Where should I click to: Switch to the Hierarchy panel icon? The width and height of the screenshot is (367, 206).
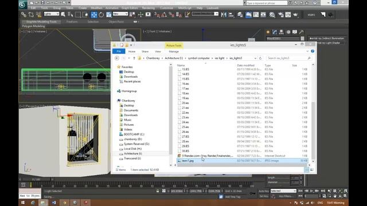click(x=282, y=32)
